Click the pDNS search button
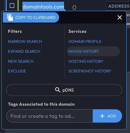 pos(64,90)
